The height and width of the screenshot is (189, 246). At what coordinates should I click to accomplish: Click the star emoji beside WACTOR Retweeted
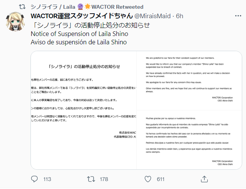tap(87, 6)
